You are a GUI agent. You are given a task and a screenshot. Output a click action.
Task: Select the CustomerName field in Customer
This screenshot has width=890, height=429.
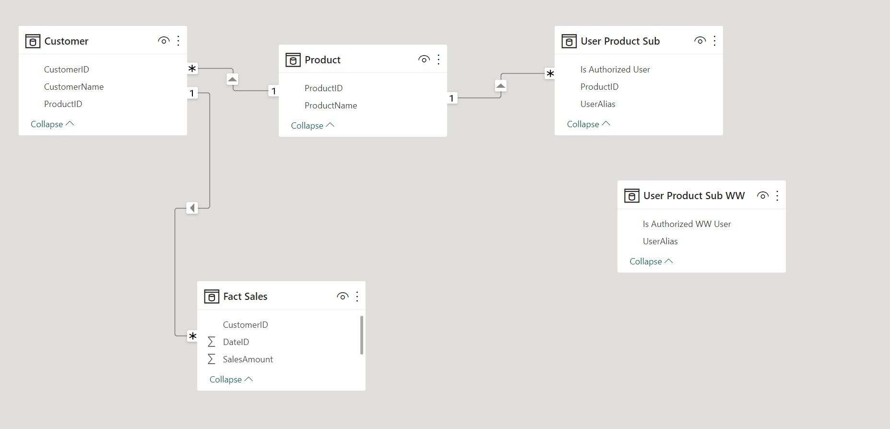pos(74,87)
